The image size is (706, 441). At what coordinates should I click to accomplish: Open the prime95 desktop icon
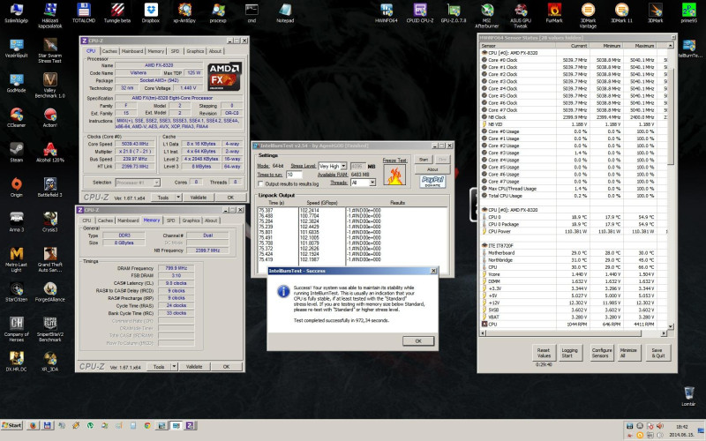688,12
